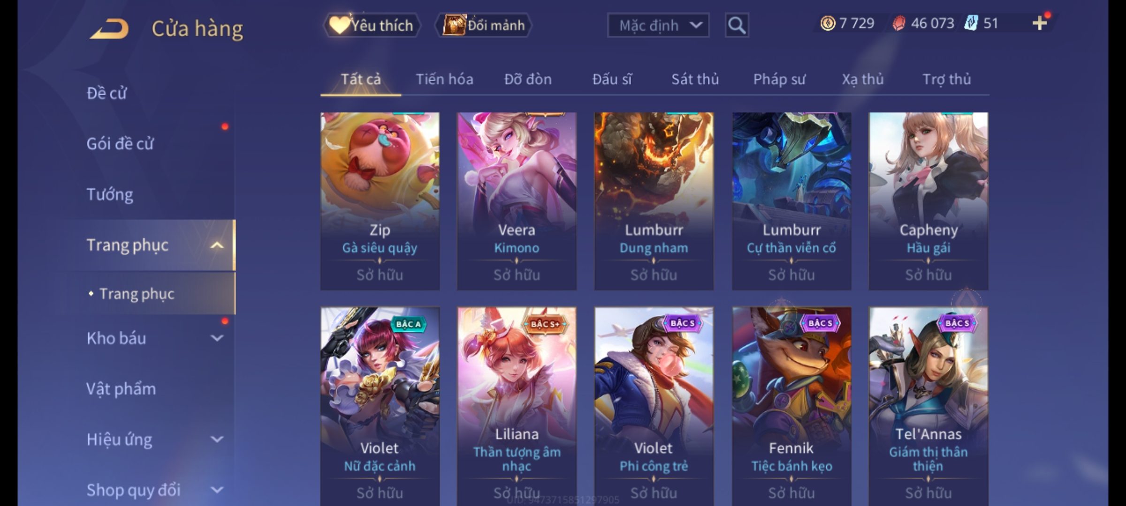Open the search magnifier icon
Viewport: 1126px width, 506px height.
click(x=737, y=25)
